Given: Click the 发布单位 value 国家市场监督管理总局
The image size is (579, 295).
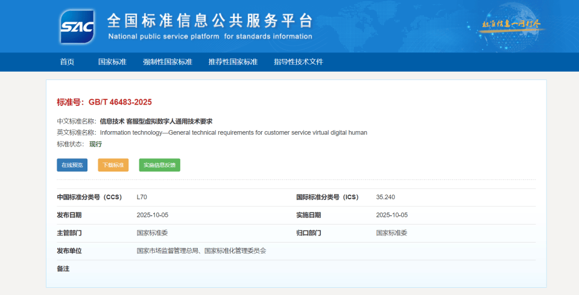Looking at the screenshot, I should coord(168,250).
